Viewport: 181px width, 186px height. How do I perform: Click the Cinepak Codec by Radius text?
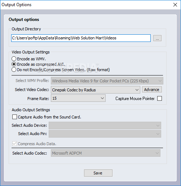tap(74, 90)
